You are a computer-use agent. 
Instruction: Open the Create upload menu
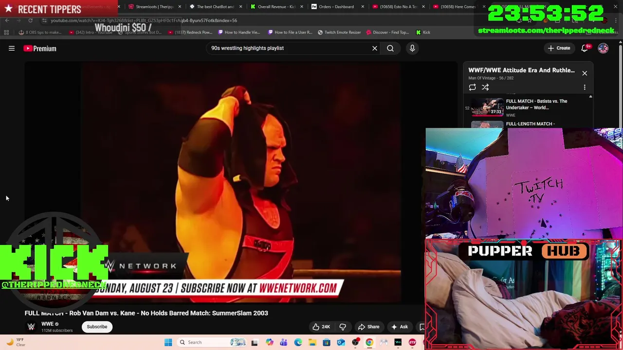[x=559, y=48]
